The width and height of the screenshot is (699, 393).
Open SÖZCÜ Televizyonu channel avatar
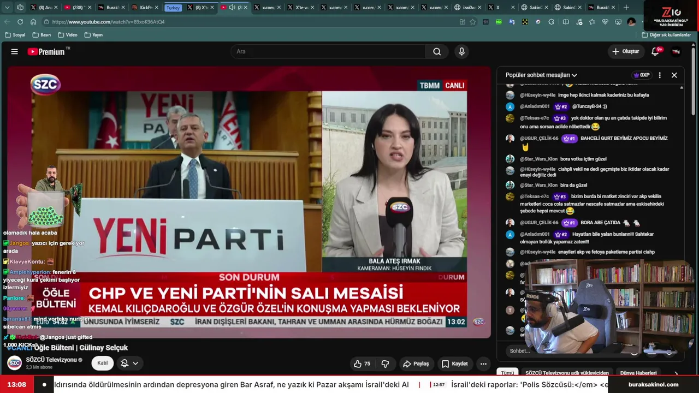click(14, 363)
